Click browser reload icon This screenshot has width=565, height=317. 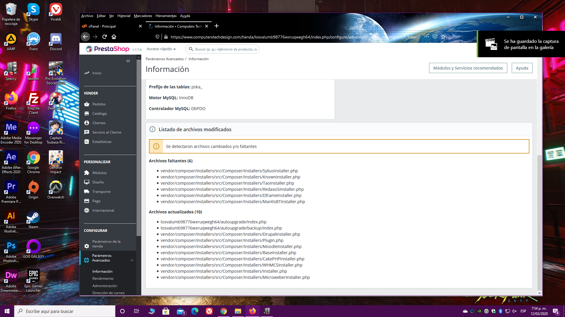click(x=104, y=37)
